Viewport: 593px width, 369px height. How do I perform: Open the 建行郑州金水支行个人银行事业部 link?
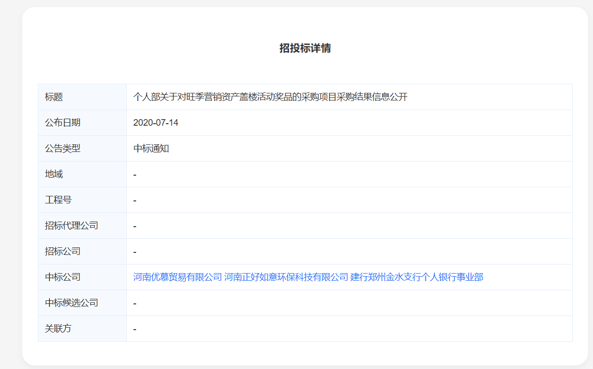417,277
